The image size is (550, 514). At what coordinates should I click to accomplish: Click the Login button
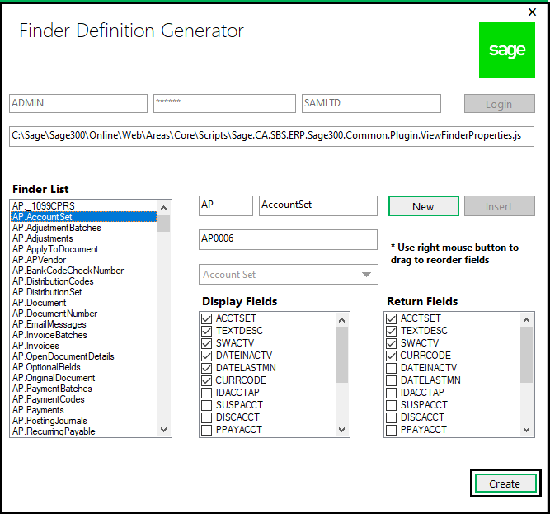(x=500, y=103)
